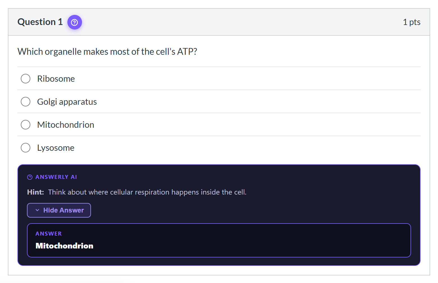Click the hint sentence about cellular respiration
Screen dimensions: 438x283
click(x=147, y=192)
